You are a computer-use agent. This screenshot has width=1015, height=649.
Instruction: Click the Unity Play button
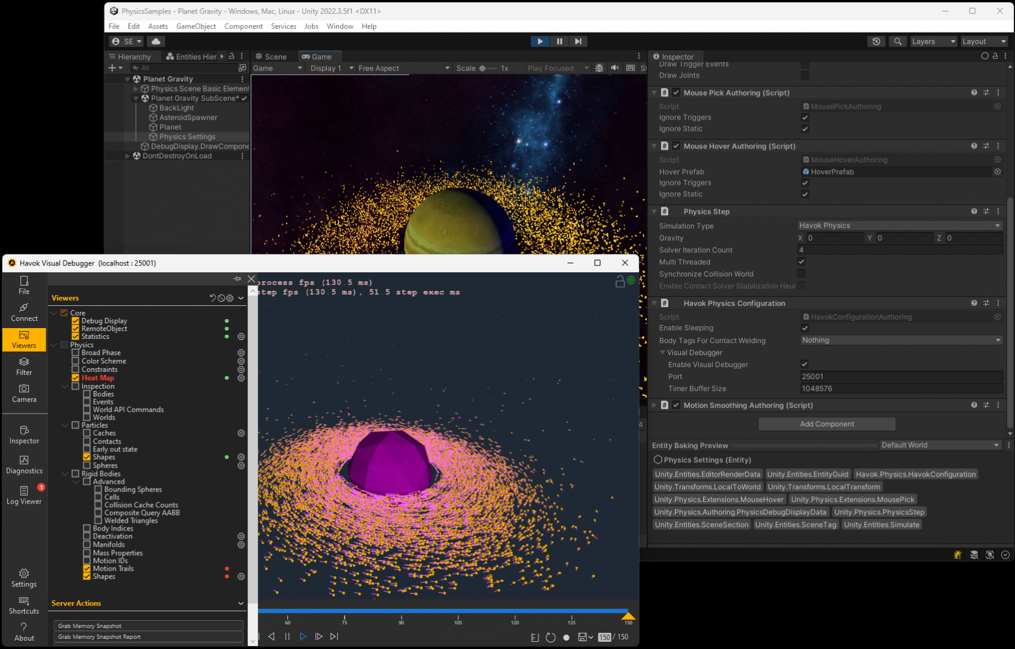540,41
